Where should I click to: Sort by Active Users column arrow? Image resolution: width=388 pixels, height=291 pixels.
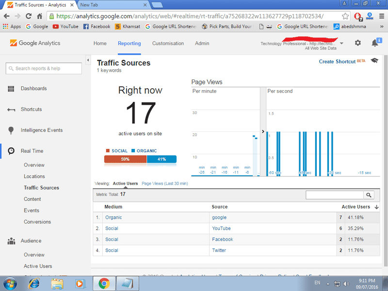(x=377, y=207)
